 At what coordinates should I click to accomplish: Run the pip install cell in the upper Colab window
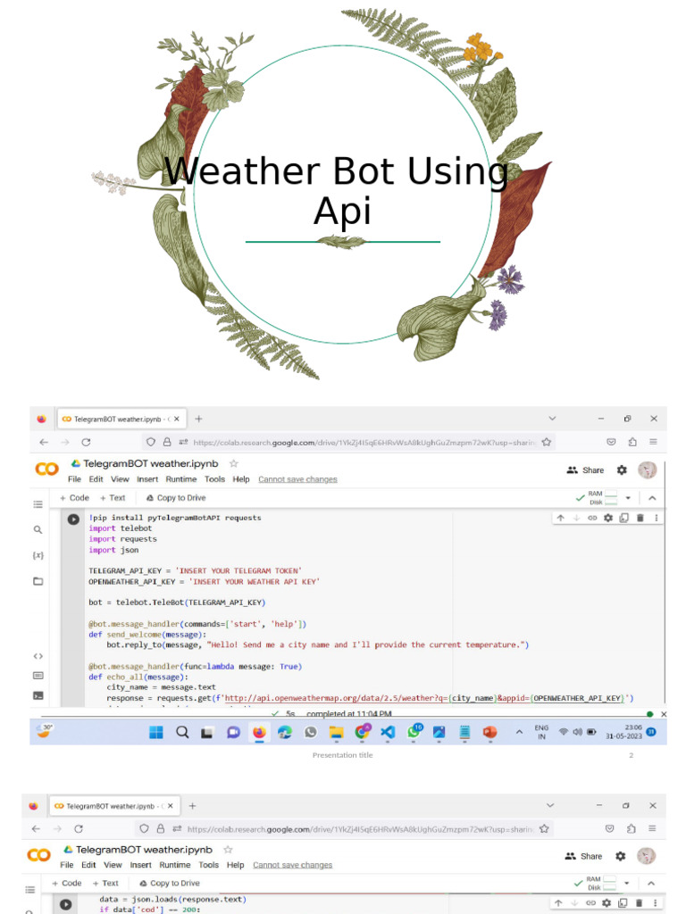[73, 519]
